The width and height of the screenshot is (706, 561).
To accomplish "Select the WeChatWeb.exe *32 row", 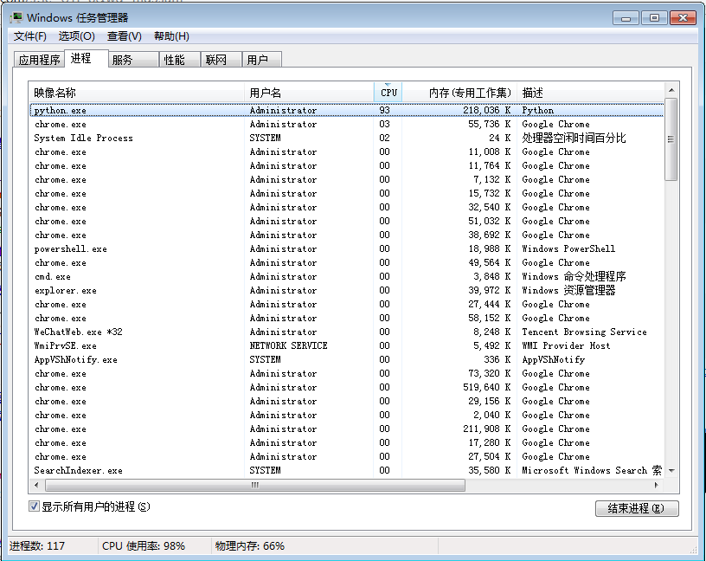I will click(346, 332).
